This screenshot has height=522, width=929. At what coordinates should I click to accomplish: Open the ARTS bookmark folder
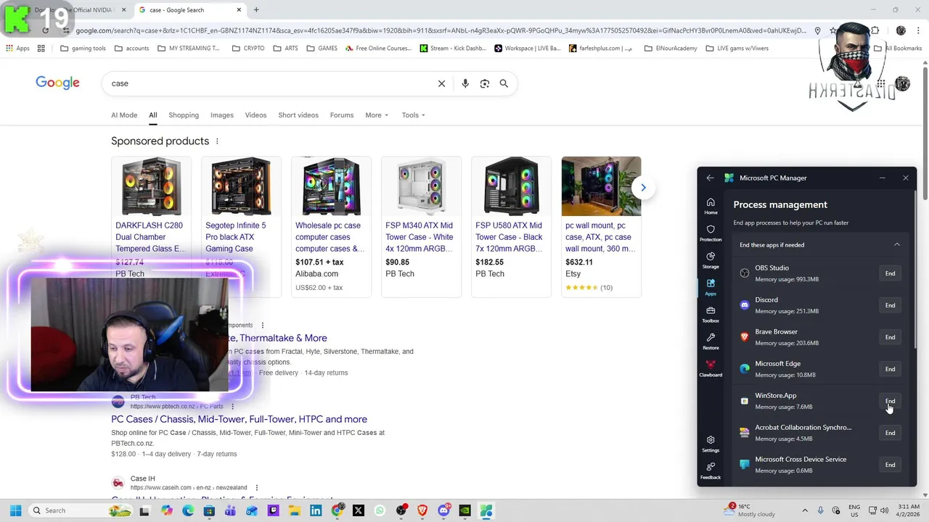[x=286, y=49]
